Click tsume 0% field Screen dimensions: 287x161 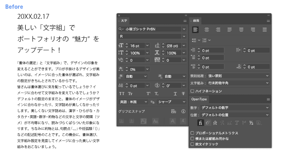point(137,69)
